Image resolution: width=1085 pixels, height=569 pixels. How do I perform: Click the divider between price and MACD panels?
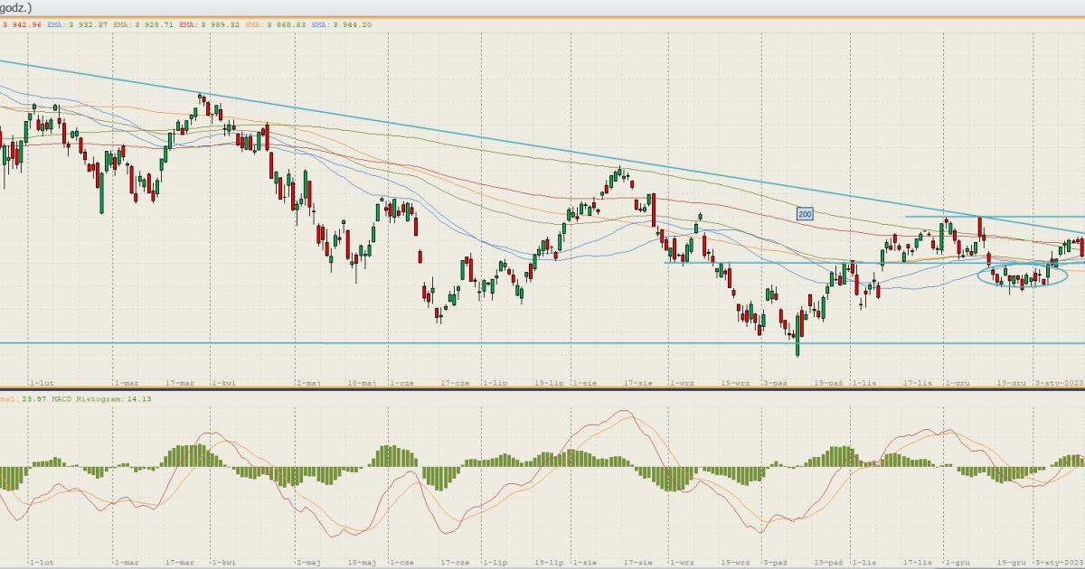pos(542,389)
